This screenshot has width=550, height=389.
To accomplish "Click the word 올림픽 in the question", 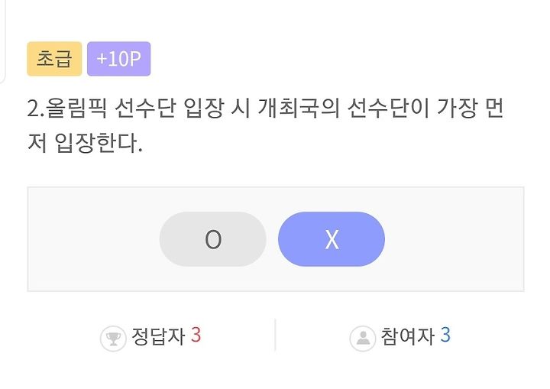I will pyautogui.click(x=76, y=108).
